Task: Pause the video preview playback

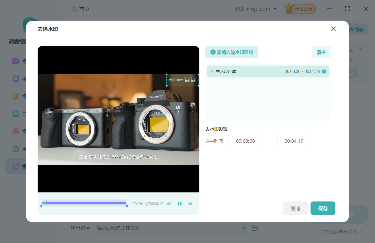Action: coord(179,204)
